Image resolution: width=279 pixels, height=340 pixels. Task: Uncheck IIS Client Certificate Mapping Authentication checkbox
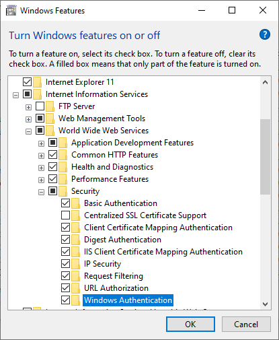click(65, 251)
